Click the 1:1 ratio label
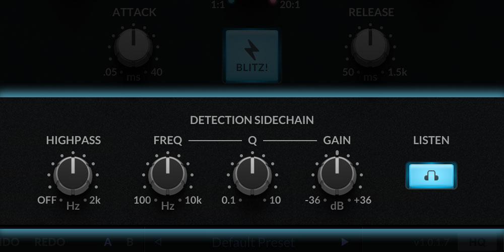504x252 pixels. tap(218, 5)
